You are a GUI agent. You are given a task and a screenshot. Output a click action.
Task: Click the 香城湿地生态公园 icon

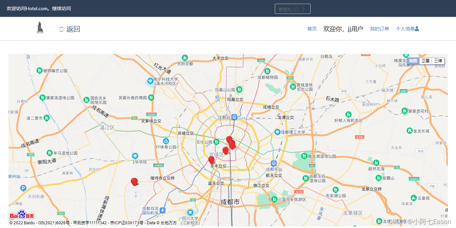(293, 87)
